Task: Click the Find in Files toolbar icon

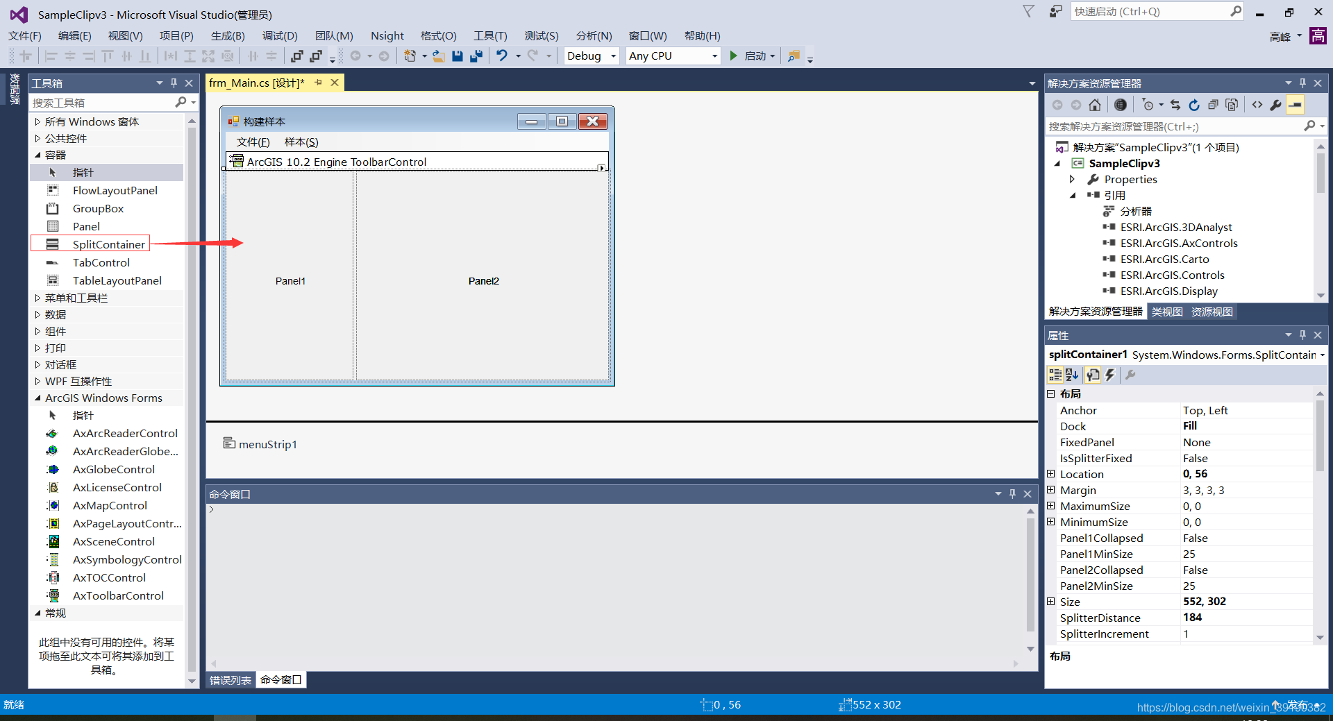Action: (794, 56)
